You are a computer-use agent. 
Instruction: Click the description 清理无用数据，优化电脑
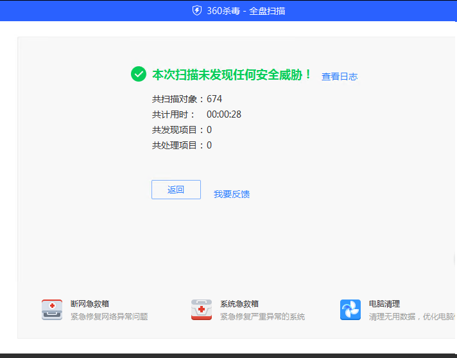412,317
